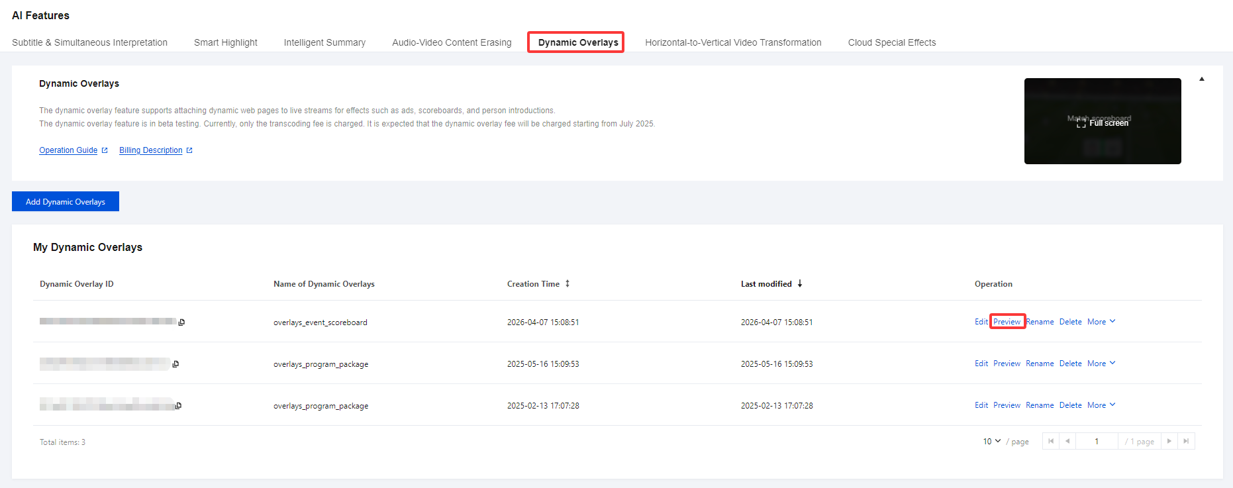Image resolution: width=1233 pixels, height=488 pixels.
Task: Sort table by Last modified
Action: point(800,284)
